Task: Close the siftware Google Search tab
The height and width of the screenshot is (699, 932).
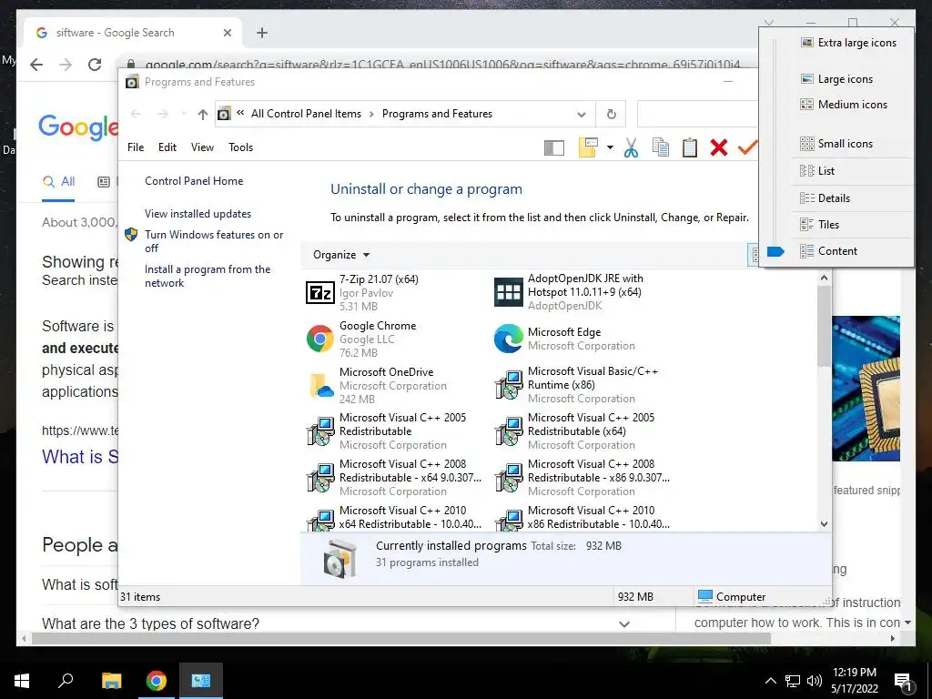Action: [227, 33]
